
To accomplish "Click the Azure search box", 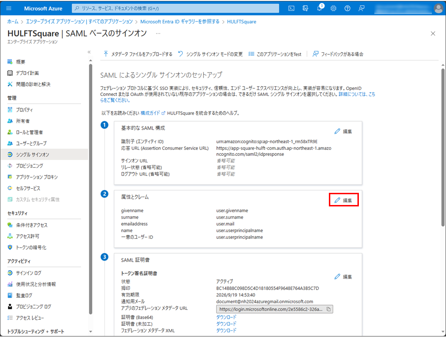I will tap(176, 8).
